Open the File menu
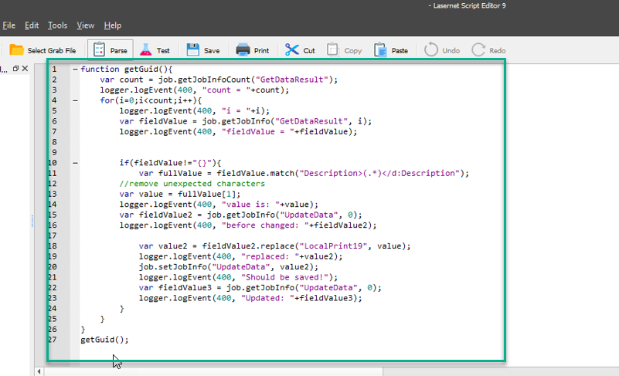 (9, 25)
